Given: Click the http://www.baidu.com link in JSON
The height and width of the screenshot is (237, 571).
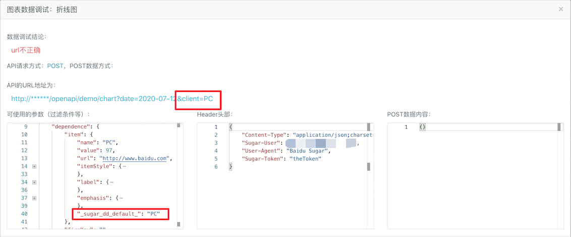Looking at the screenshot, I should [135, 158].
